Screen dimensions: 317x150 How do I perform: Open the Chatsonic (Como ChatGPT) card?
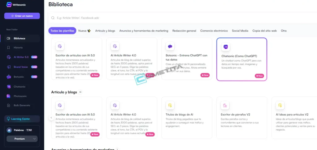pos(242,59)
